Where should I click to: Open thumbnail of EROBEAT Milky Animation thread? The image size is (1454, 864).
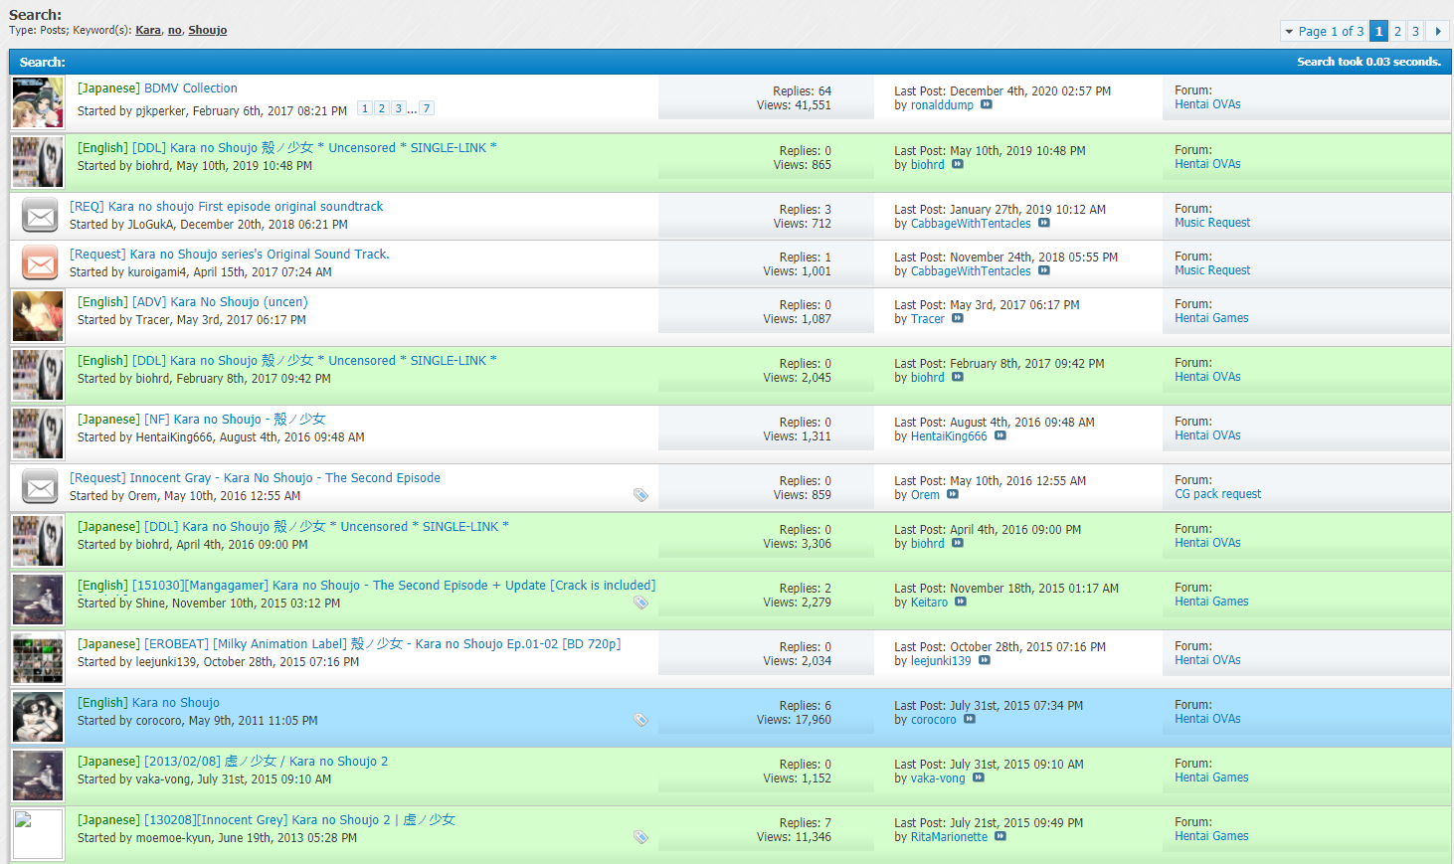pos(38,658)
